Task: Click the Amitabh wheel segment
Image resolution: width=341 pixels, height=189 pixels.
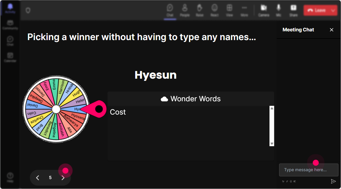Action: [62, 130]
